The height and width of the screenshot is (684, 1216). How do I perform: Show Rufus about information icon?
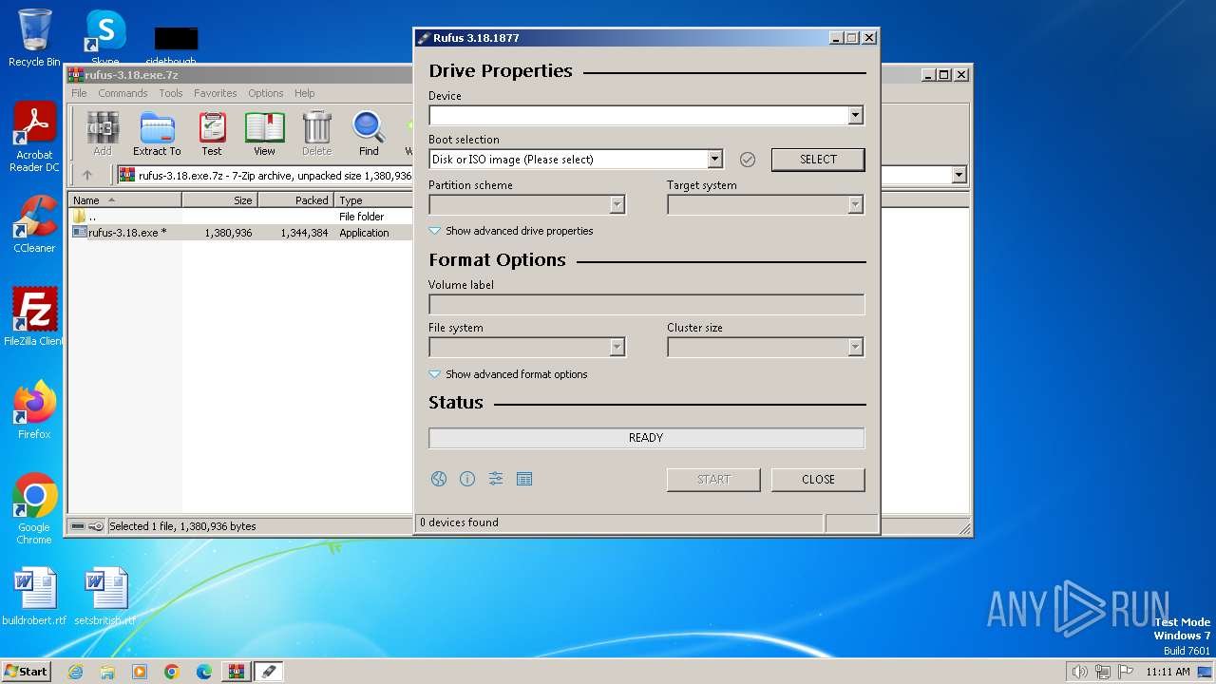pyautogui.click(x=467, y=479)
